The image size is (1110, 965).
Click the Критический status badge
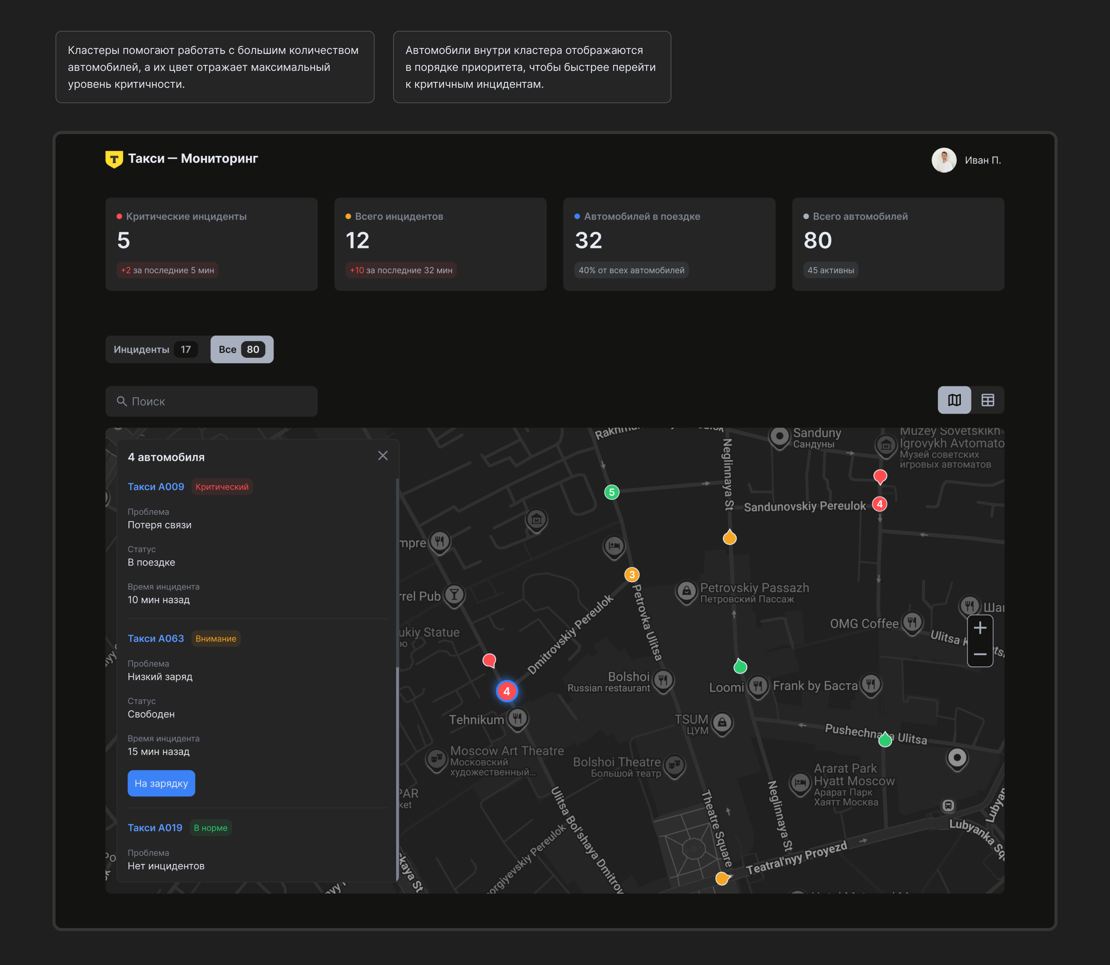tap(222, 487)
